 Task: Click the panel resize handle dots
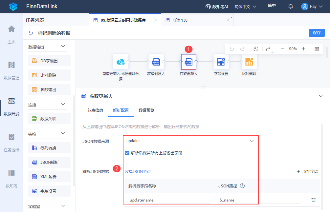(x=203, y=88)
